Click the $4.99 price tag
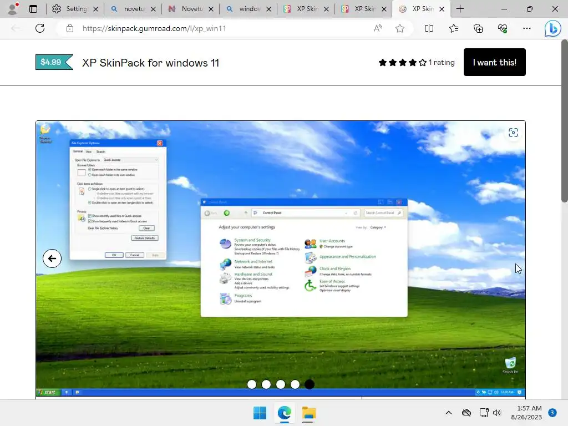 coord(54,62)
